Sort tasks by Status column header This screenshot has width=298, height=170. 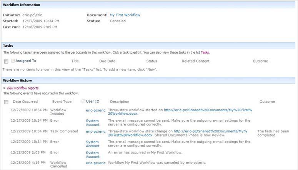click(x=151, y=61)
